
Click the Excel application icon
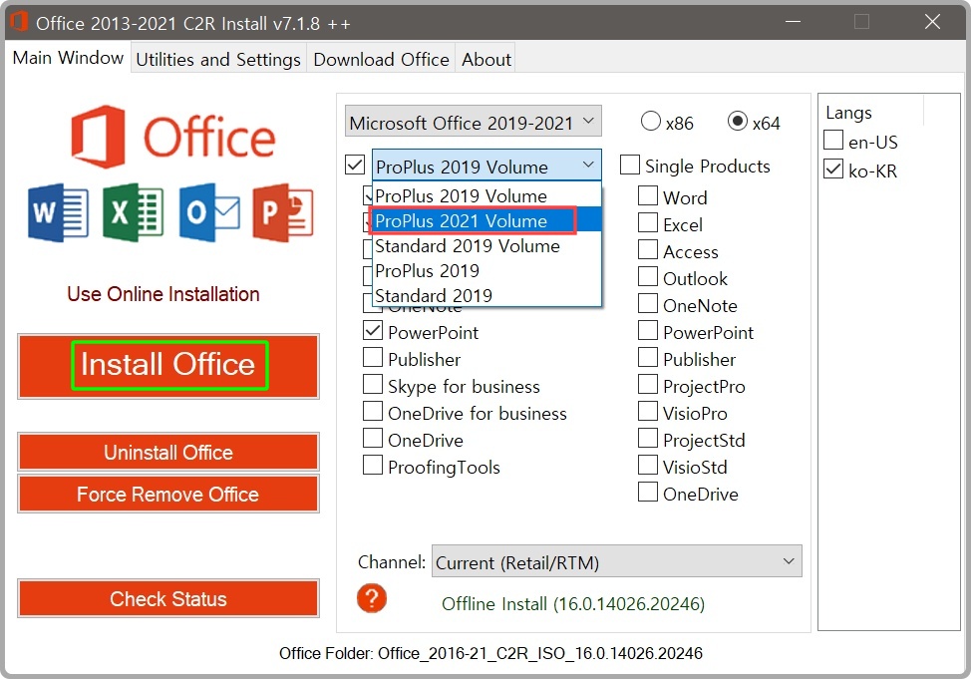click(x=134, y=212)
